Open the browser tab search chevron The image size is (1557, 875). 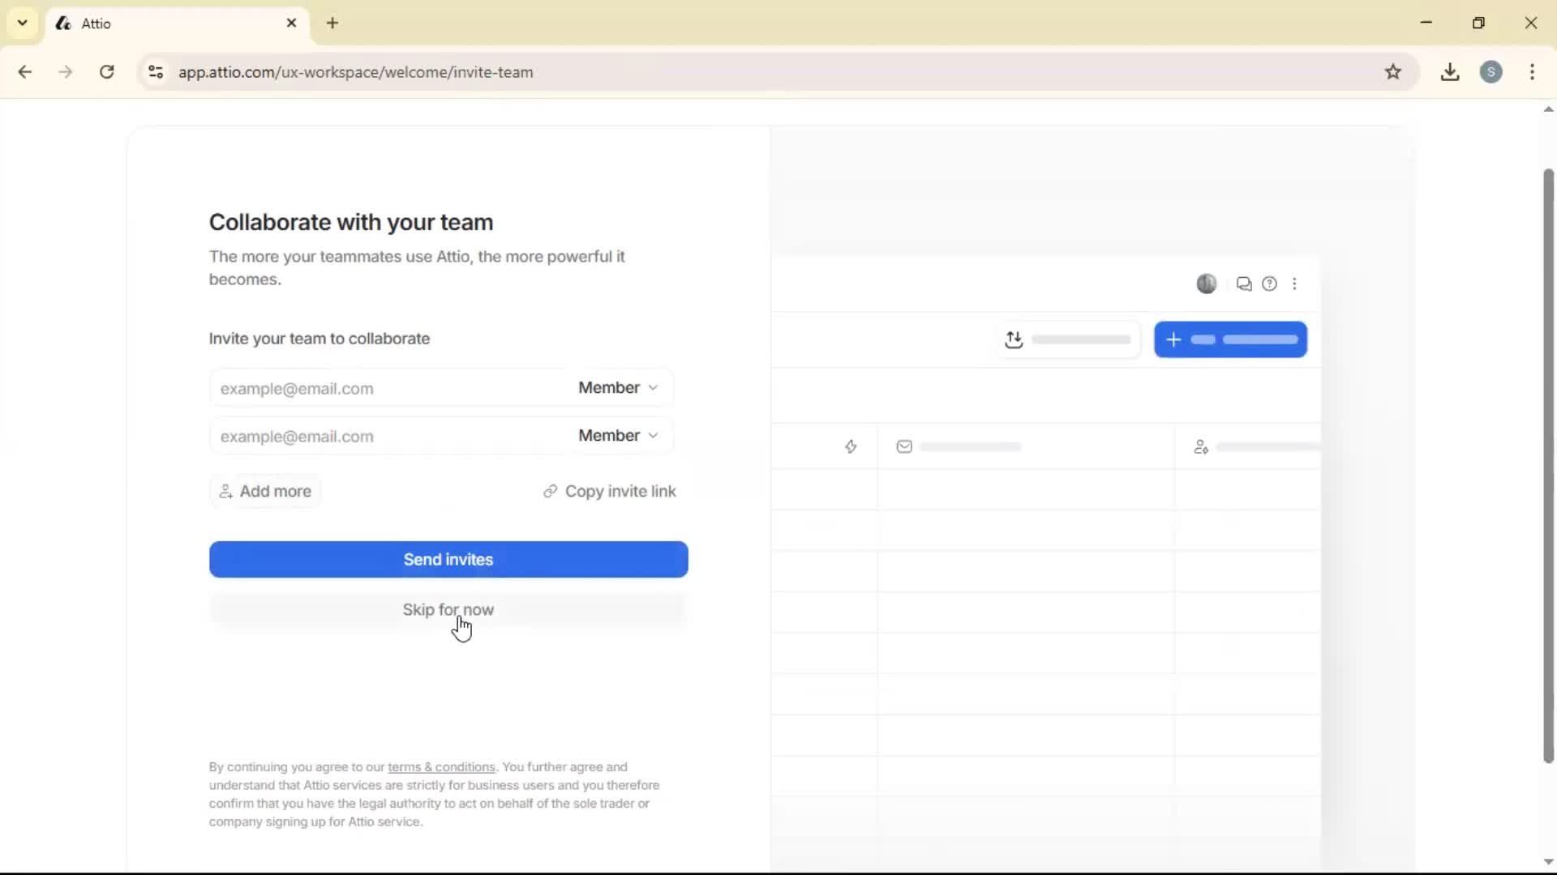coord(22,23)
